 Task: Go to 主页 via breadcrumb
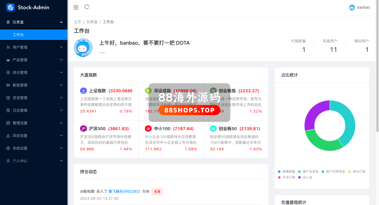coord(77,22)
